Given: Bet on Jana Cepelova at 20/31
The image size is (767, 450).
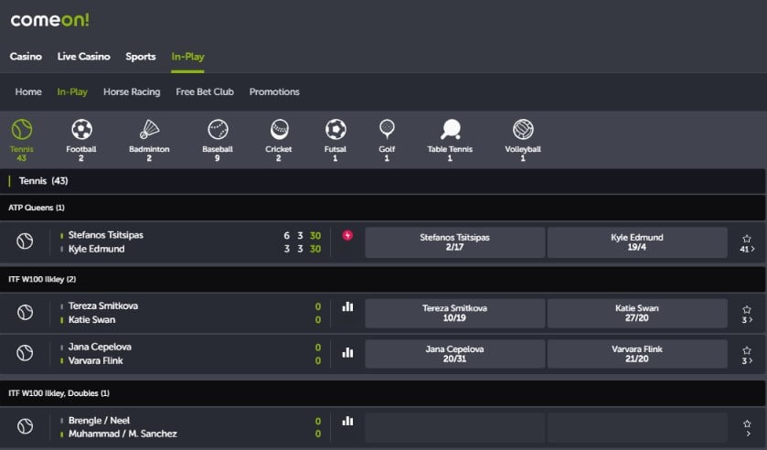Looking at the screenshot, I should [455, 354].
